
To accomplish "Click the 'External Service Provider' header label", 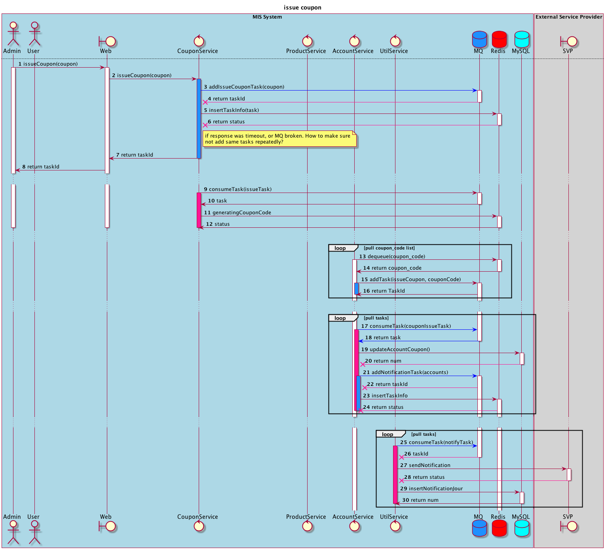I will tap(568, 17).
